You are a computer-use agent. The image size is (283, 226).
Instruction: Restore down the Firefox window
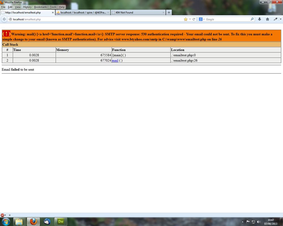pyautogui.click(x=268, y=2)
